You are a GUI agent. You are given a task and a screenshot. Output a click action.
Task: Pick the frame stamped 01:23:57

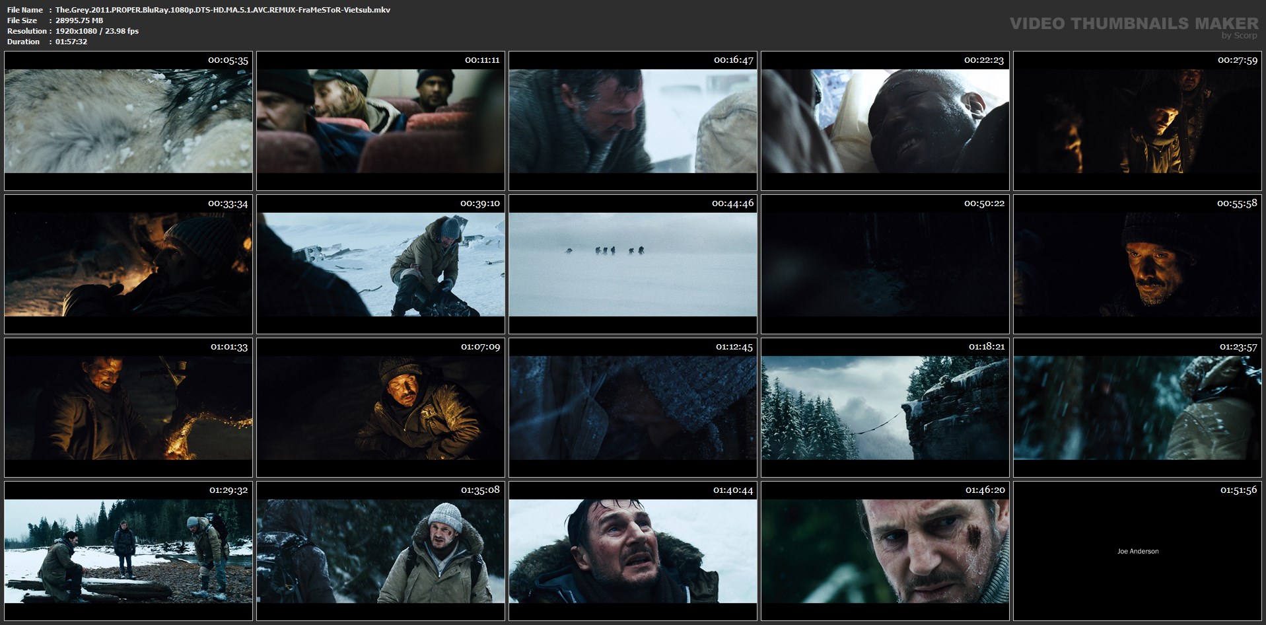point(1137,408)
